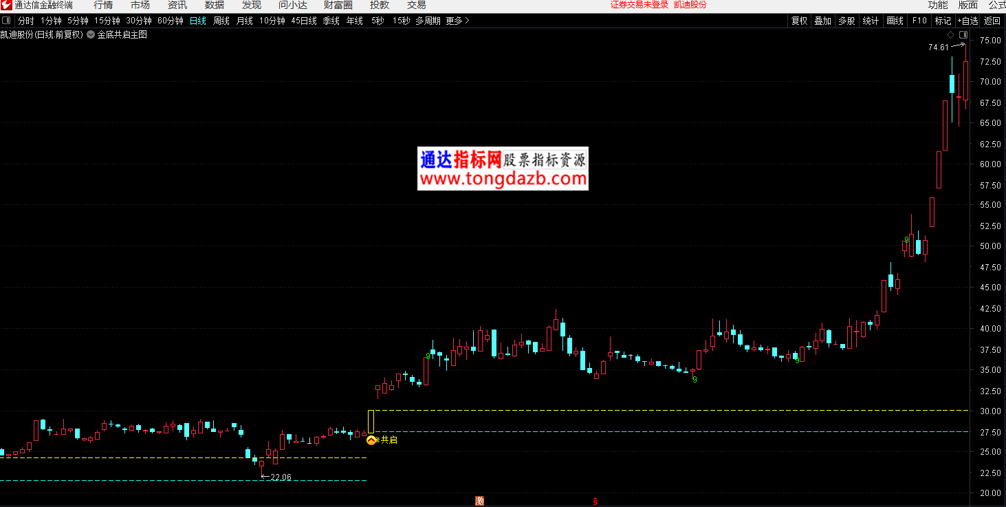The image size is (1006, 507).
Task: Click the 画线 drawing toolbar button
Action: [x=895, y=21]
